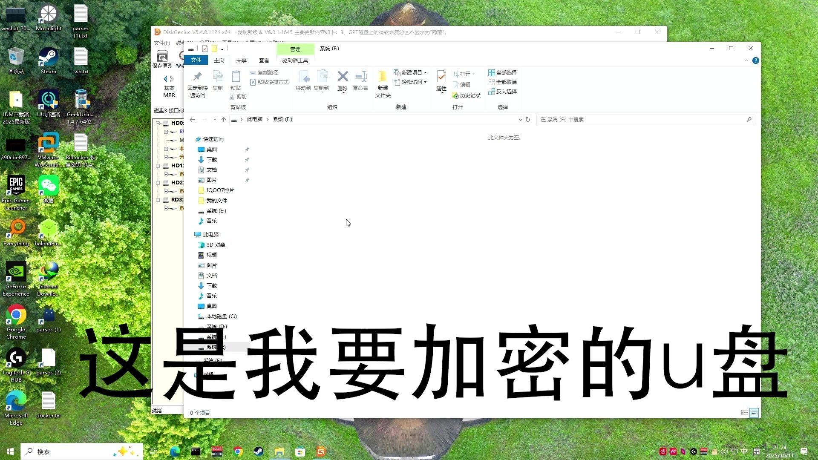The height and width of the screenshot is (460, 818).
Task: Open the 文件(F) menu in DiskGenius
Action: (x=161, y=43)
